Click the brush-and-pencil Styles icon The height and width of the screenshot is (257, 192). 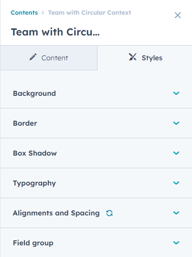(133, 57)
